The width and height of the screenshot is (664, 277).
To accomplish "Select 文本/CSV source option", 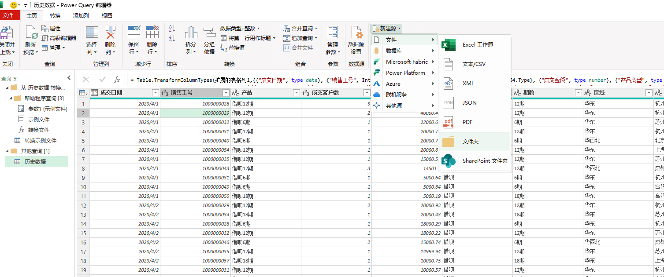I will point(475,64).
